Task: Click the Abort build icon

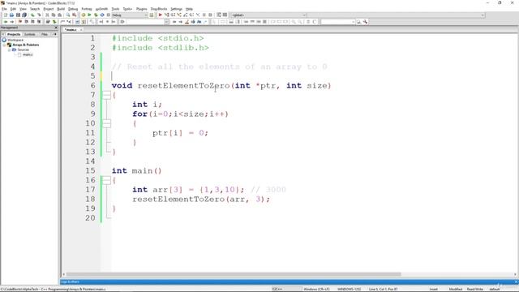Action: coord(108,15)
